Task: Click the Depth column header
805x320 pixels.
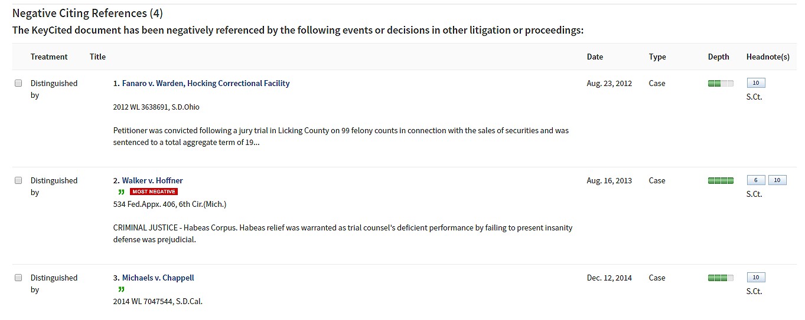Action: pyautogui.click(x=718, y=57)
